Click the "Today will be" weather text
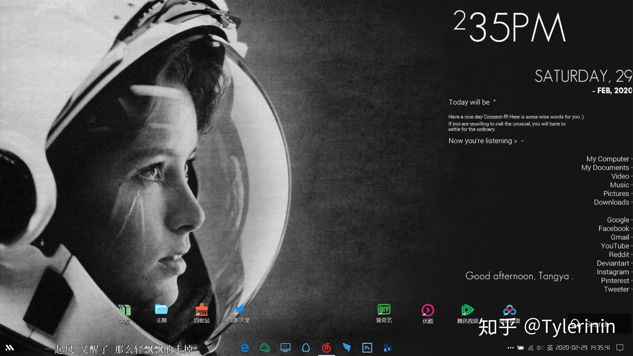The width and height of the screenshot is (633, 356). [x=469, y=102]
